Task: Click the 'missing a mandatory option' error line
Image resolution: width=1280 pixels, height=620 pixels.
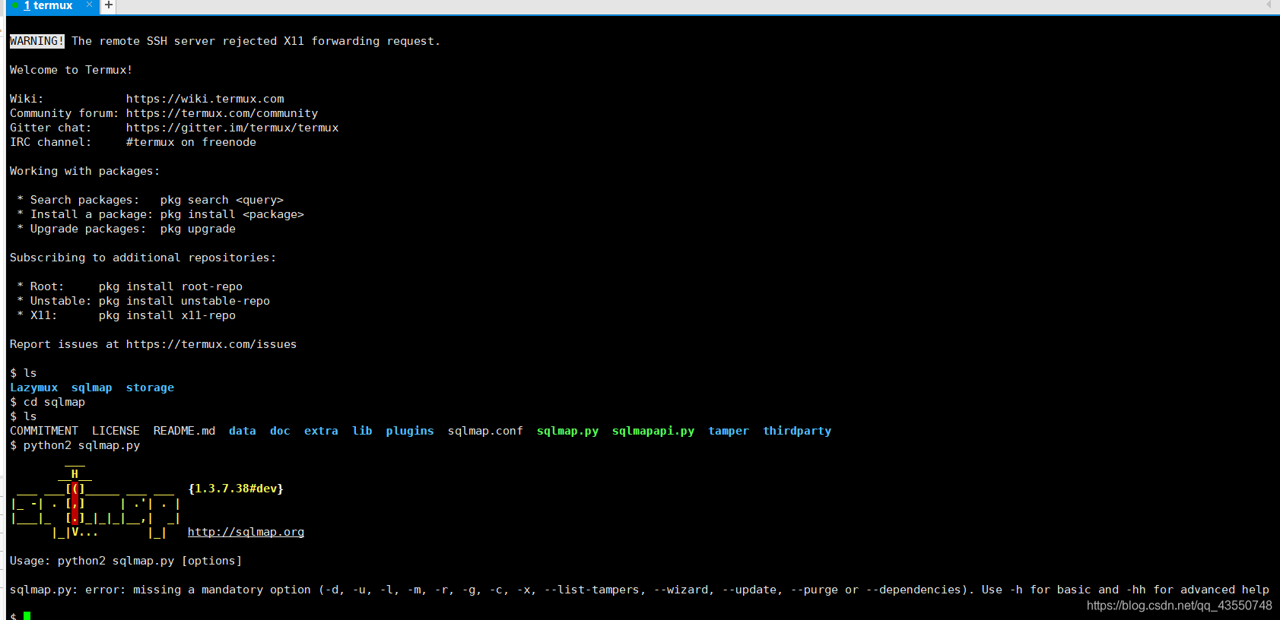Action: 640,590
